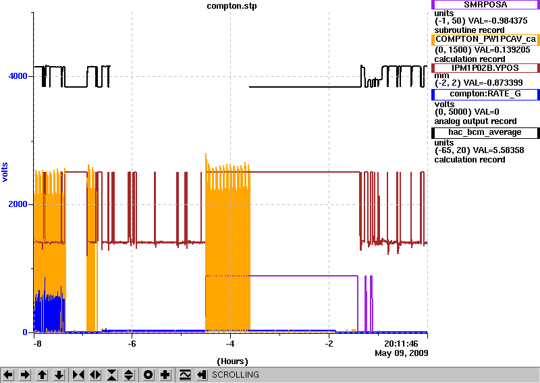Pan the plot up with the up arrow
This screenshot has height=383, width=540.
(42, 374)
